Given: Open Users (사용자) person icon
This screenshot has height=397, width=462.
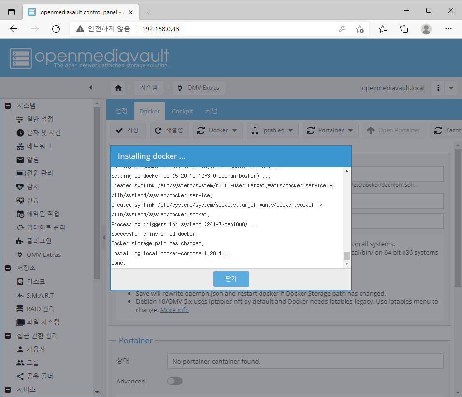Looking at the screenshot, I should (20, 349).
